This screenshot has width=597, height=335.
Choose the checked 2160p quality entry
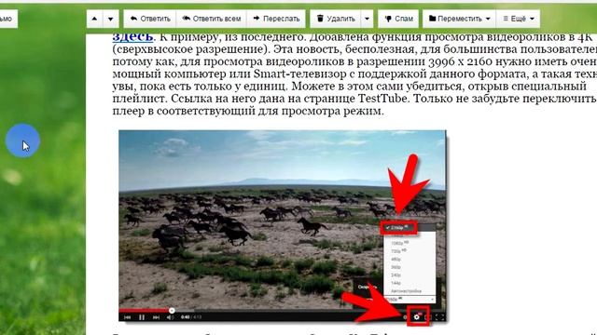tap(398, 228)
